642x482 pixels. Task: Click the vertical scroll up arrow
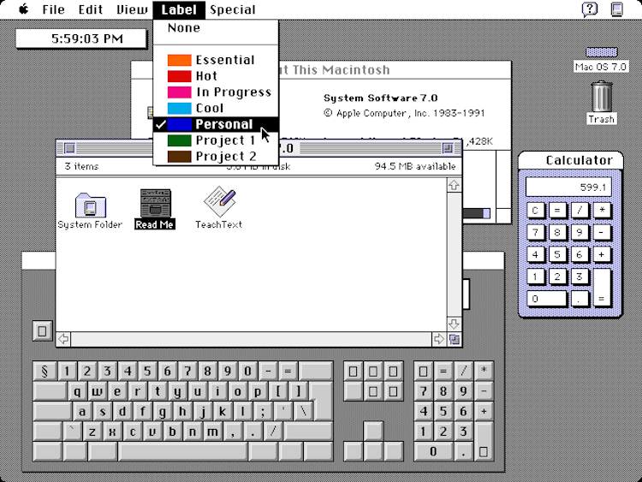click(x=454, y=185)
